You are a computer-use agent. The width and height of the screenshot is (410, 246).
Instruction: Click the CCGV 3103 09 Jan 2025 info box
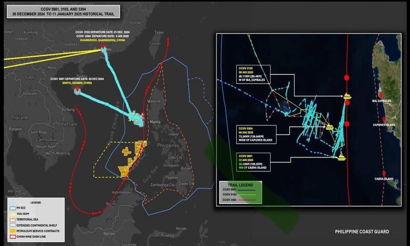[x=253, y=74]
